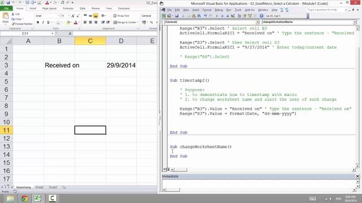The image size is (362, 203).
Task: Toggle Top Align in Alignment group
Action: pyautogui.click(x=85, y=16)
